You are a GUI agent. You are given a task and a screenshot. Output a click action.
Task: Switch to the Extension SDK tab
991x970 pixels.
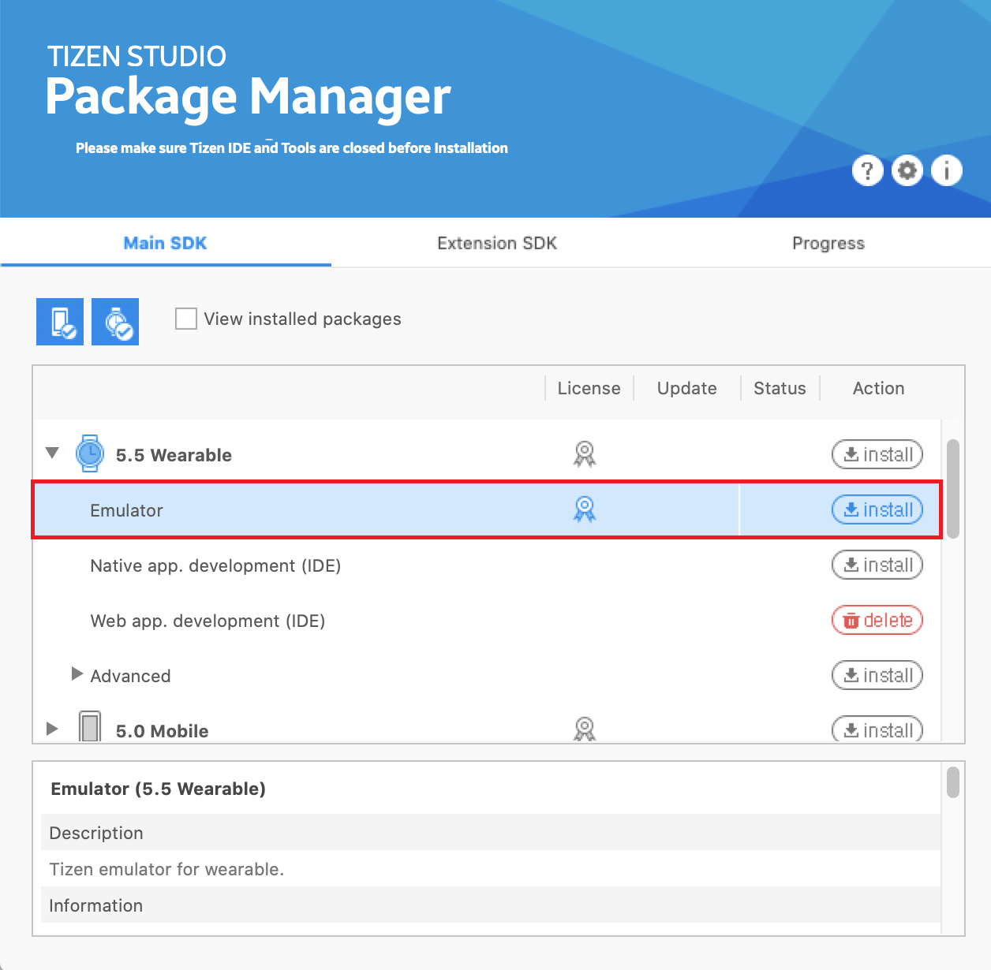(497, 243)
